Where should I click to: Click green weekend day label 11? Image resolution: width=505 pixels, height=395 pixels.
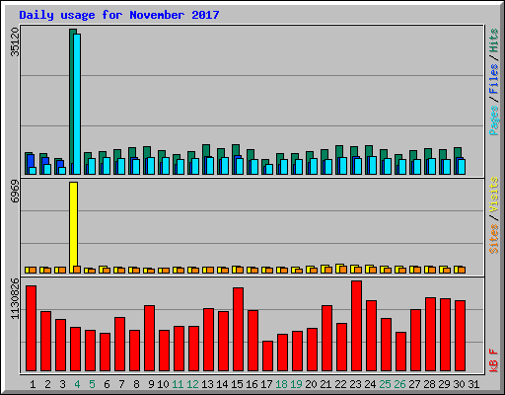click(x=178, y=384)
